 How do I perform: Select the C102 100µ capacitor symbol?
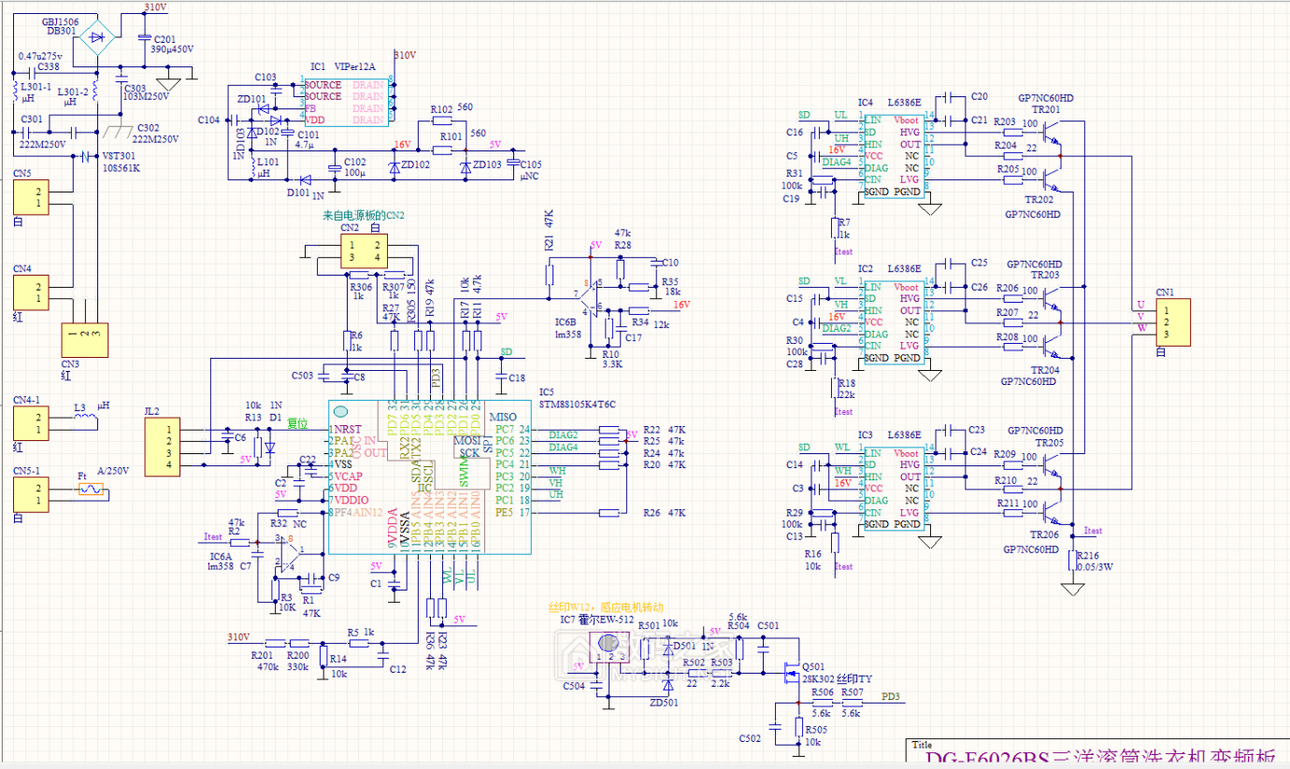pos(334,168)
